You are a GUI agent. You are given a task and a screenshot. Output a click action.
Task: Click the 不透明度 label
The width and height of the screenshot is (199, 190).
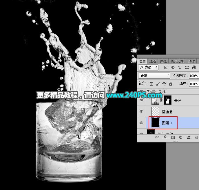pos(180,76)
